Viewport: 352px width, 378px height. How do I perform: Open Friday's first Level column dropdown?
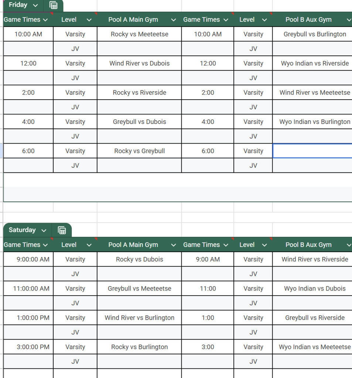89,20
